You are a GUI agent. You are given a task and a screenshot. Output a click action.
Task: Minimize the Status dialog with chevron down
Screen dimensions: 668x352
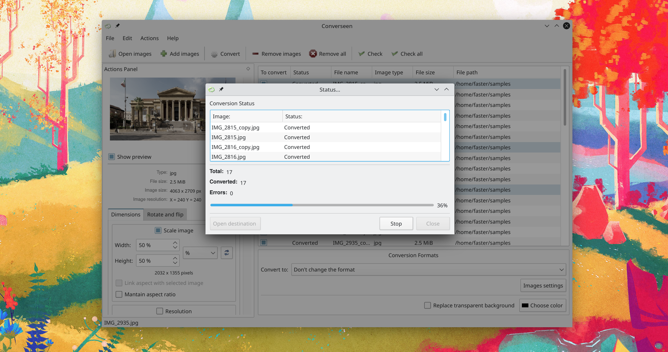coord(437,90)
